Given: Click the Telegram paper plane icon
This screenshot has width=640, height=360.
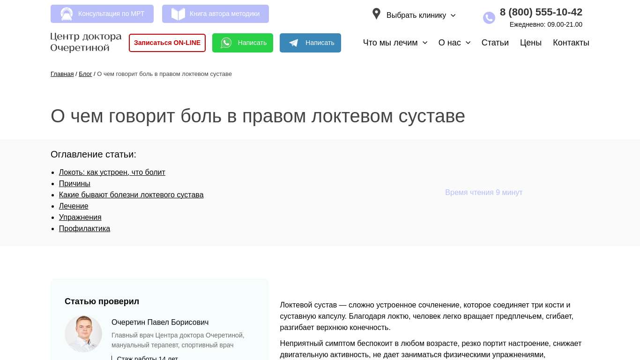Looking at the screenshot, I should click(294, 43).
